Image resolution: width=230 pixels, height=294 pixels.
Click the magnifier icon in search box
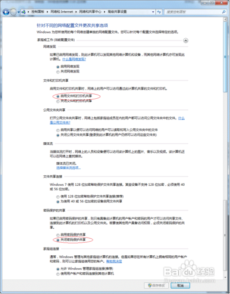224,12
